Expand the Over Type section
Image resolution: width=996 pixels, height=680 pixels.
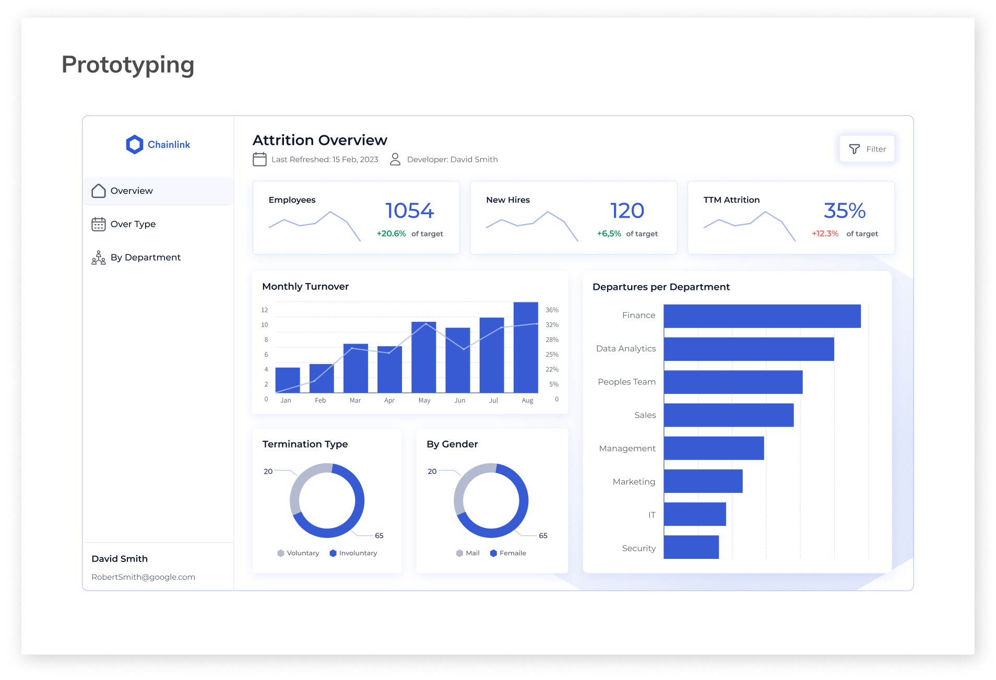133,224
